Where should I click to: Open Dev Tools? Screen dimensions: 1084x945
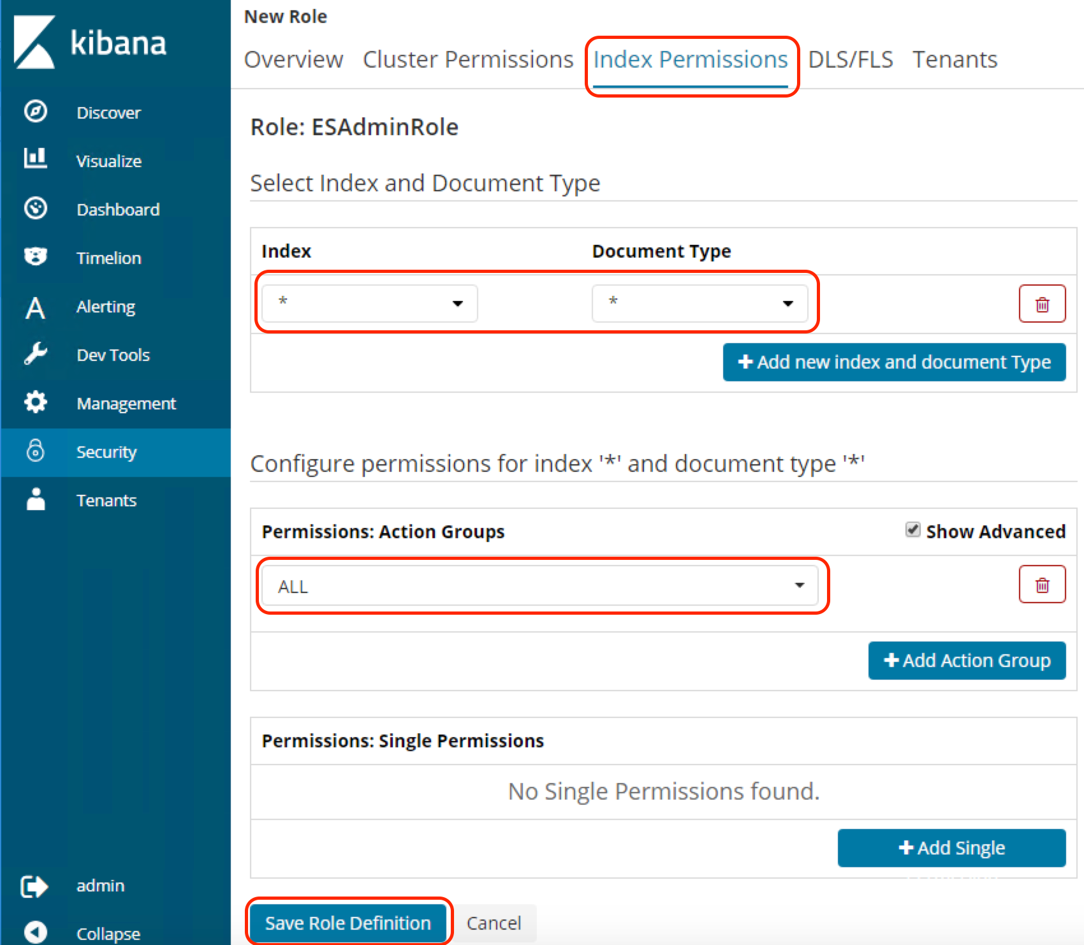[x=113, y=355]
